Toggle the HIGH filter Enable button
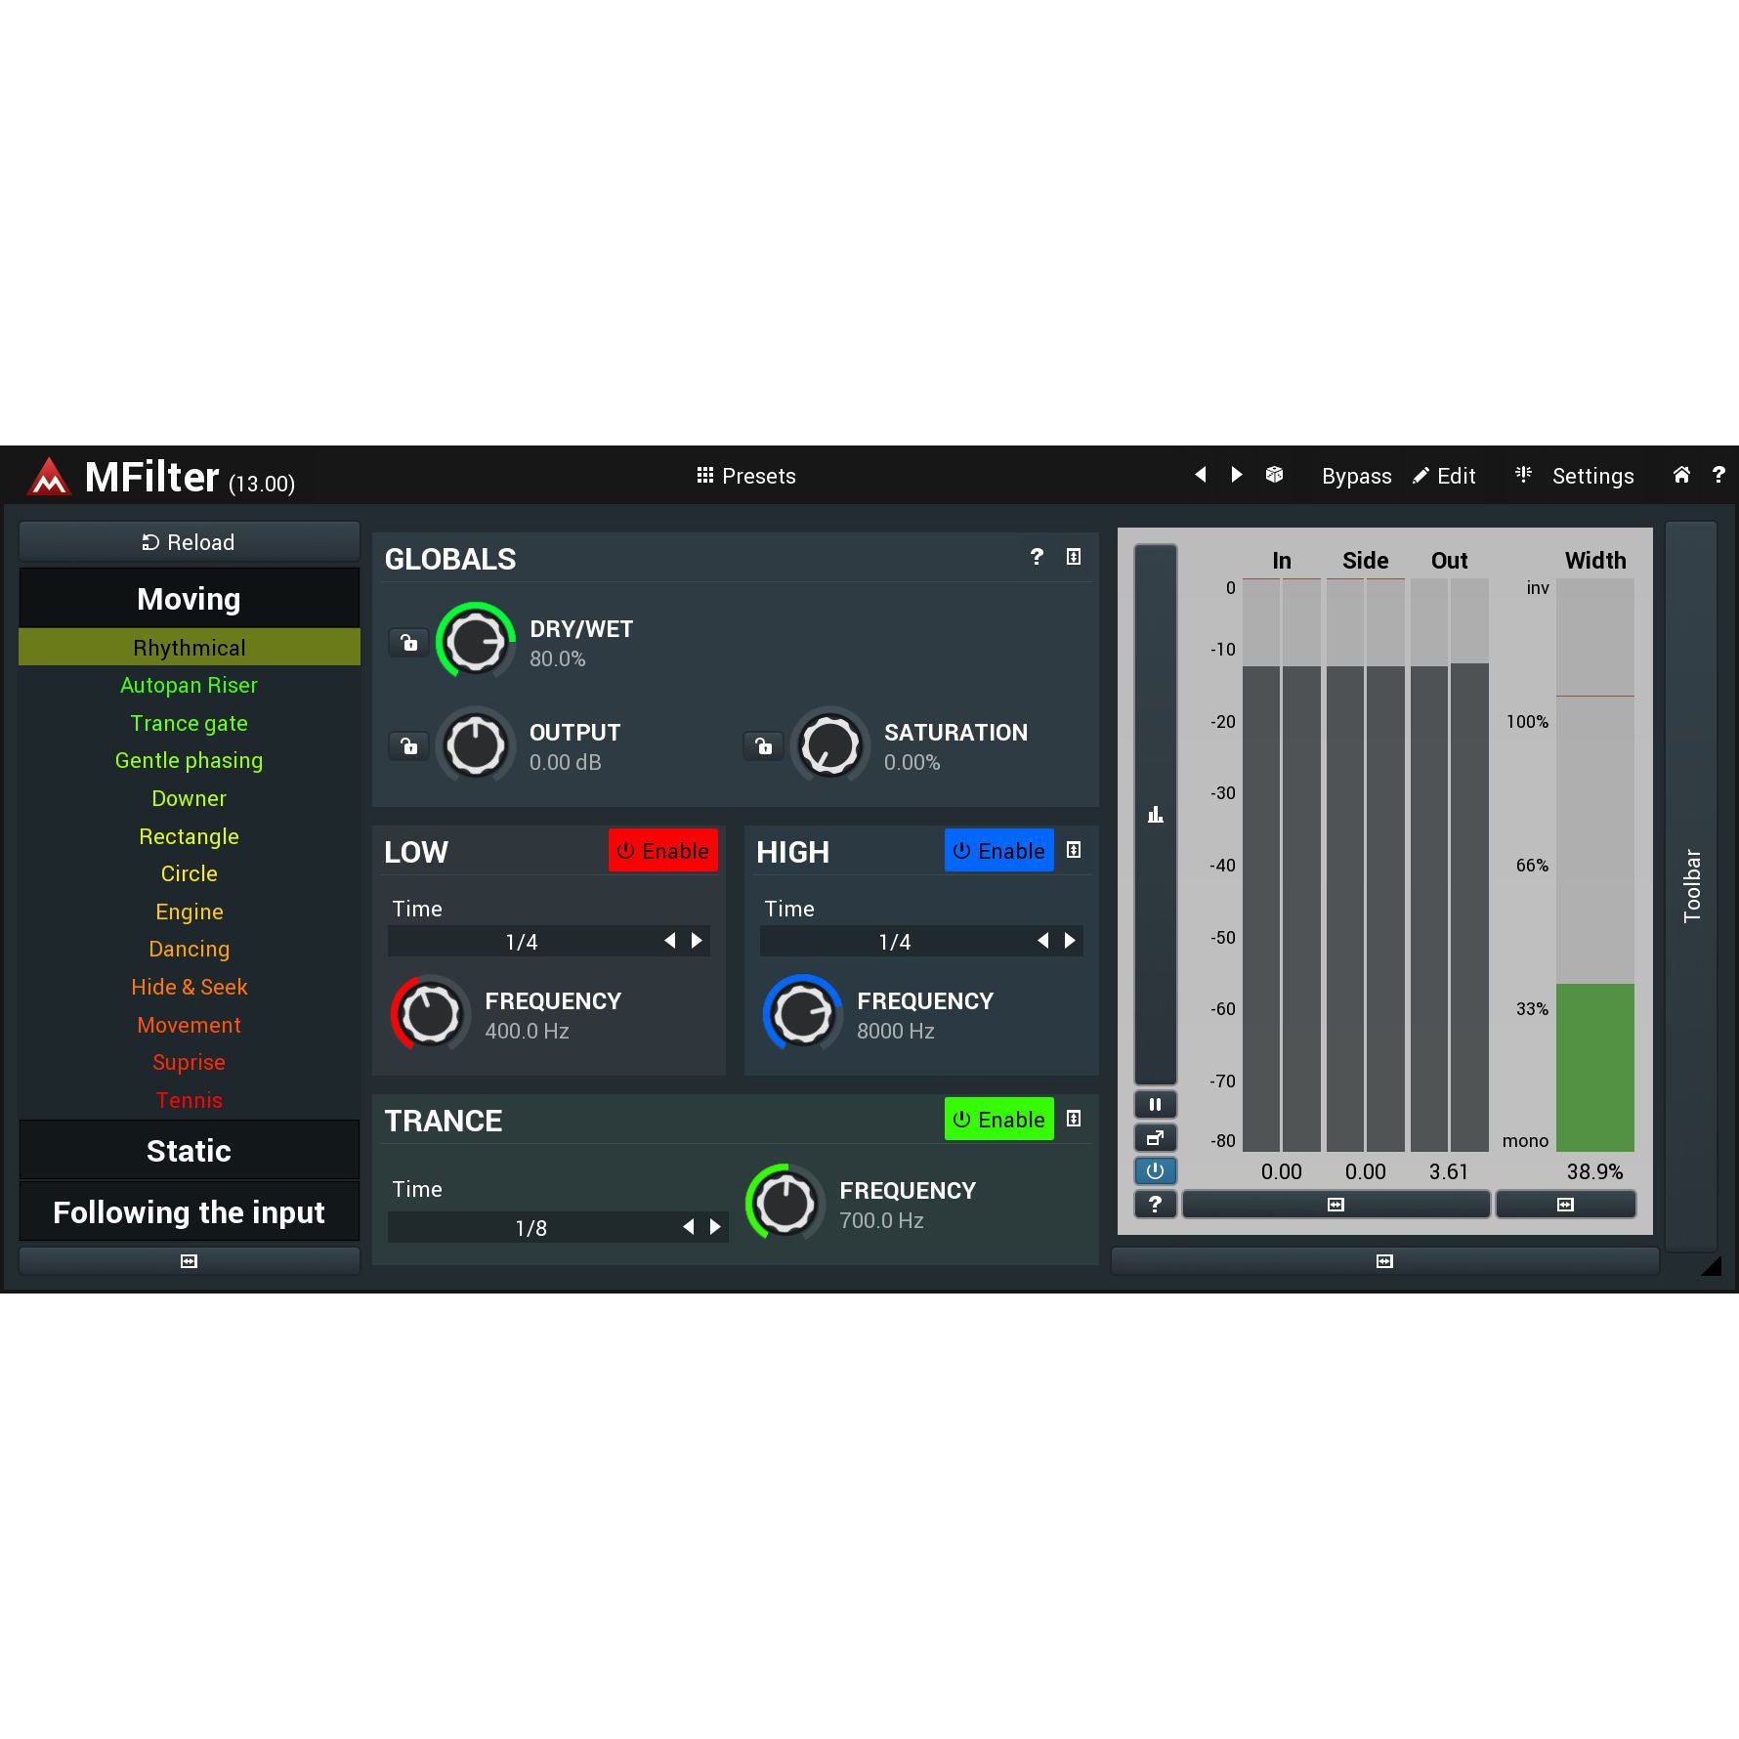Image resolution: width=1739 pixels, height=1739 pixels. (998, 851)
